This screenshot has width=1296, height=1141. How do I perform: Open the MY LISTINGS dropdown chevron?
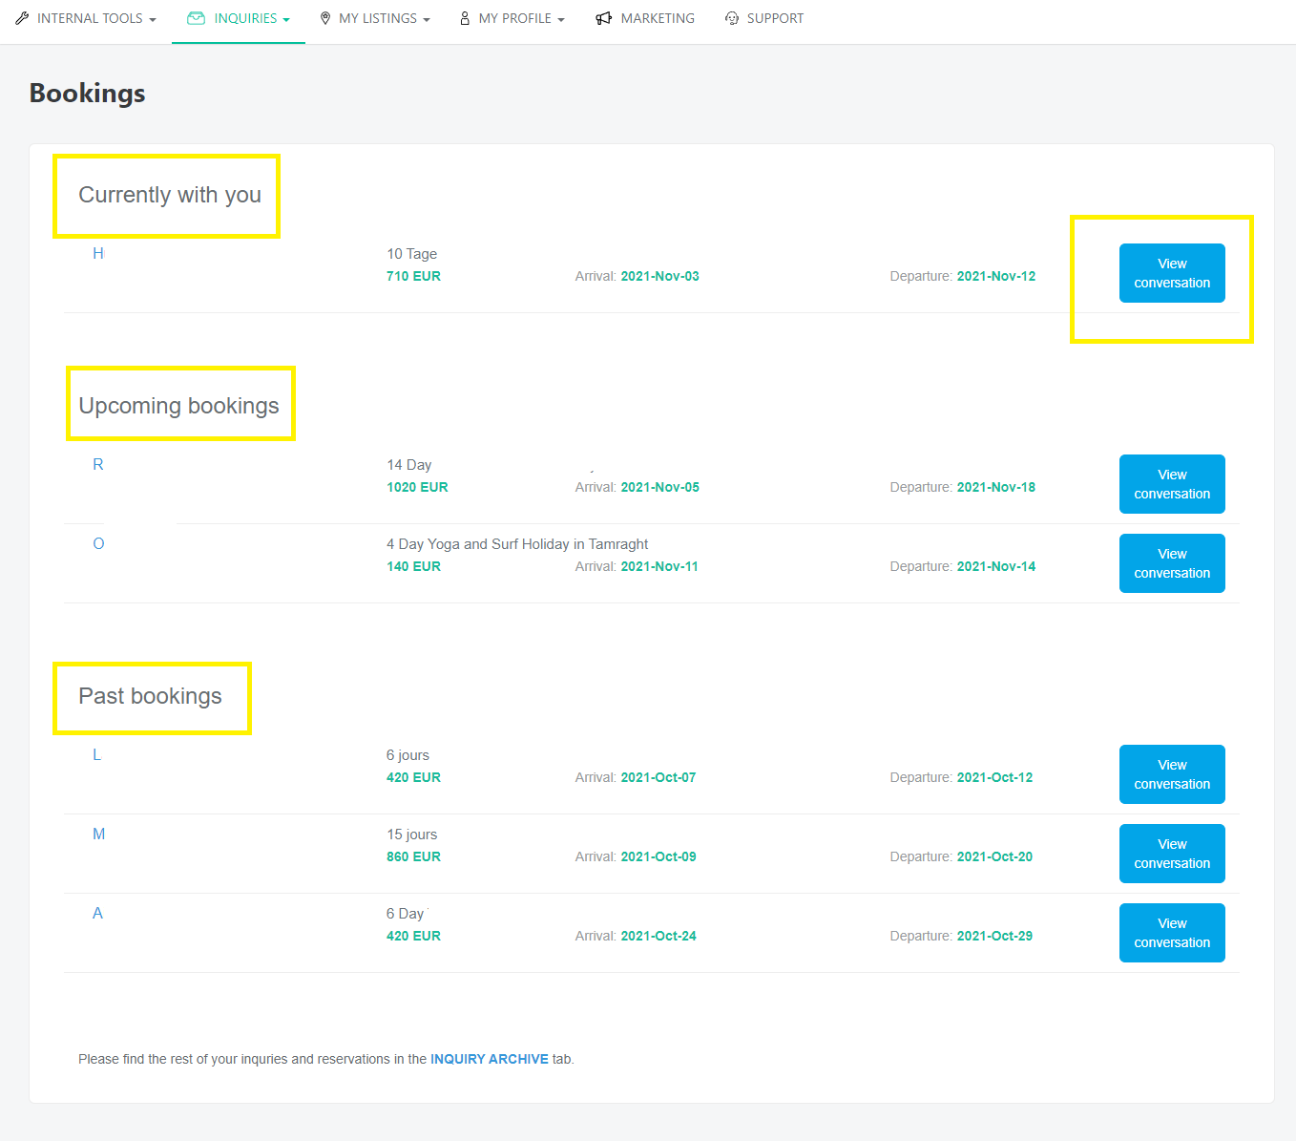pyautogui.click(x=427, y=17)
